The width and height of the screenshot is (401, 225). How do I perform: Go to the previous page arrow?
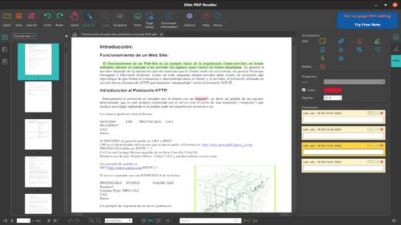click(x=11, y=221)
